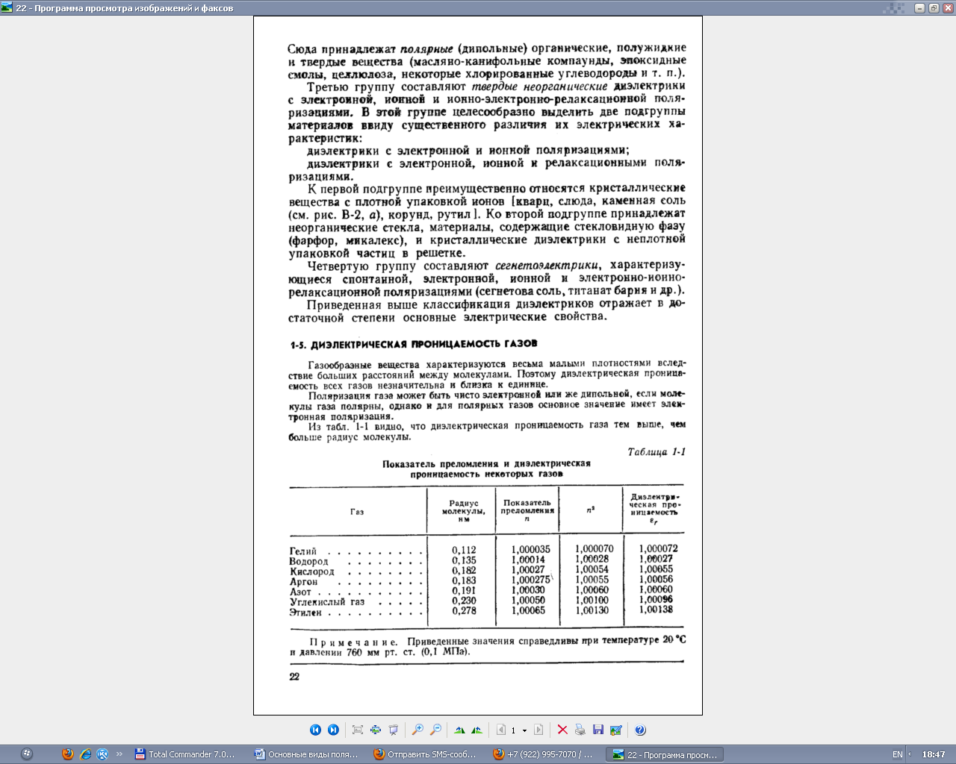Open the Отправить SMS taskbar window

[x=424, y=754]
